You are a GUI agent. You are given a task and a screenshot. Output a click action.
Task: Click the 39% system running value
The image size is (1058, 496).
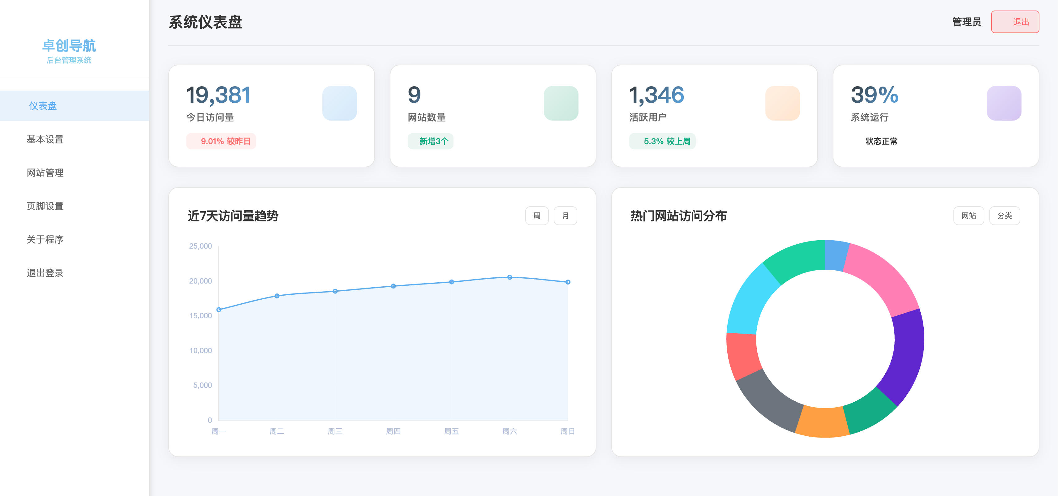875,95
